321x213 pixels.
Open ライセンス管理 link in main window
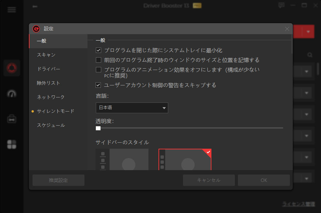(299, 204)
